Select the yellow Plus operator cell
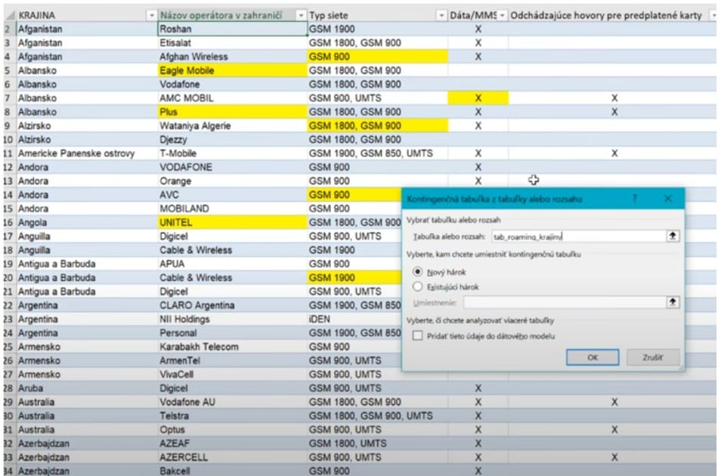The width and height of the screenshot is (718, 476). click(233, 112)
